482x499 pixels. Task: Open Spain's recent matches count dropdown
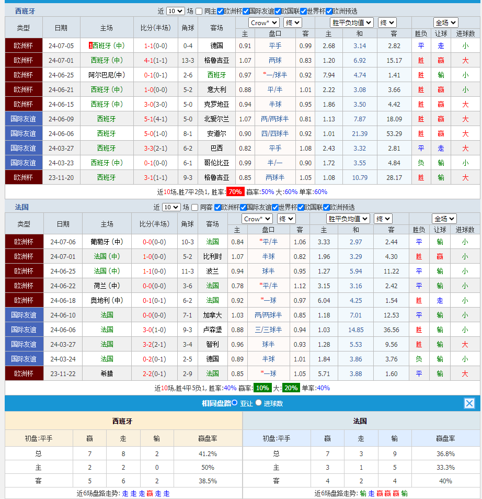point(175,11)
